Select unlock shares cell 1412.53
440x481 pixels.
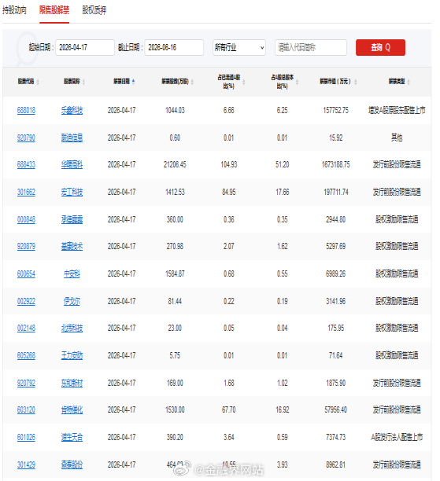[175, 193]
